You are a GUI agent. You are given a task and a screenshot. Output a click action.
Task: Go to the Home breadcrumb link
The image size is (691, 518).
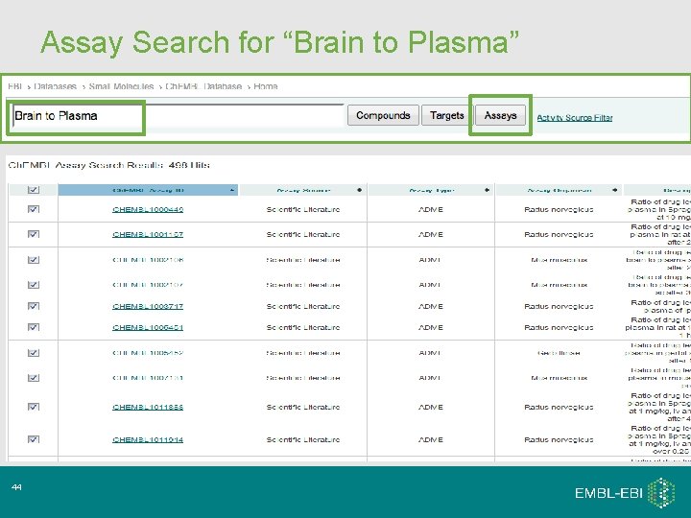[x=265, y=86]
